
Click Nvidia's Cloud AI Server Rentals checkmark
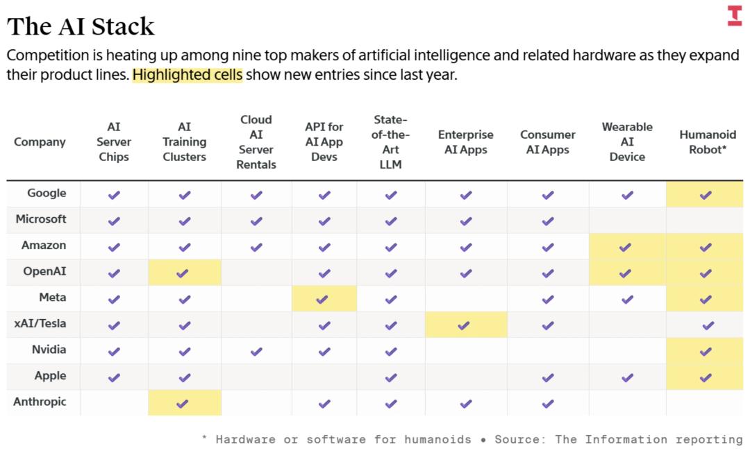tap(256, 352)
